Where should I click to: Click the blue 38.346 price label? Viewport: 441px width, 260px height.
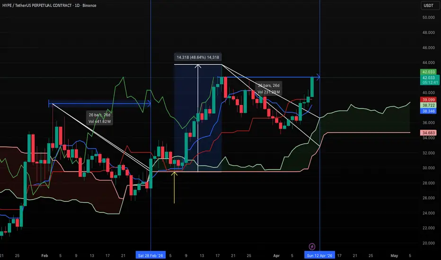click(x=428, y=111)
